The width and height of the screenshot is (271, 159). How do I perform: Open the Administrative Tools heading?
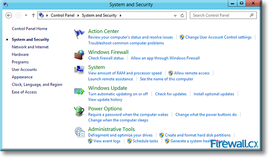click(111, 129)
